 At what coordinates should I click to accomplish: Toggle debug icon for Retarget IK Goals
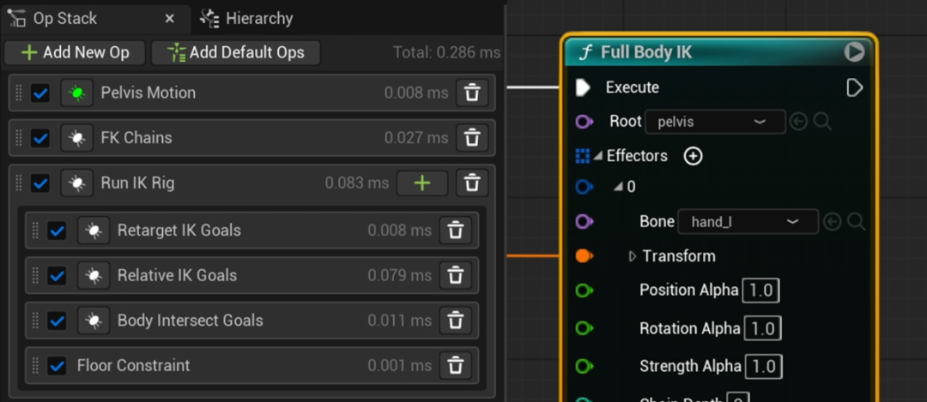tap(94, 231)
